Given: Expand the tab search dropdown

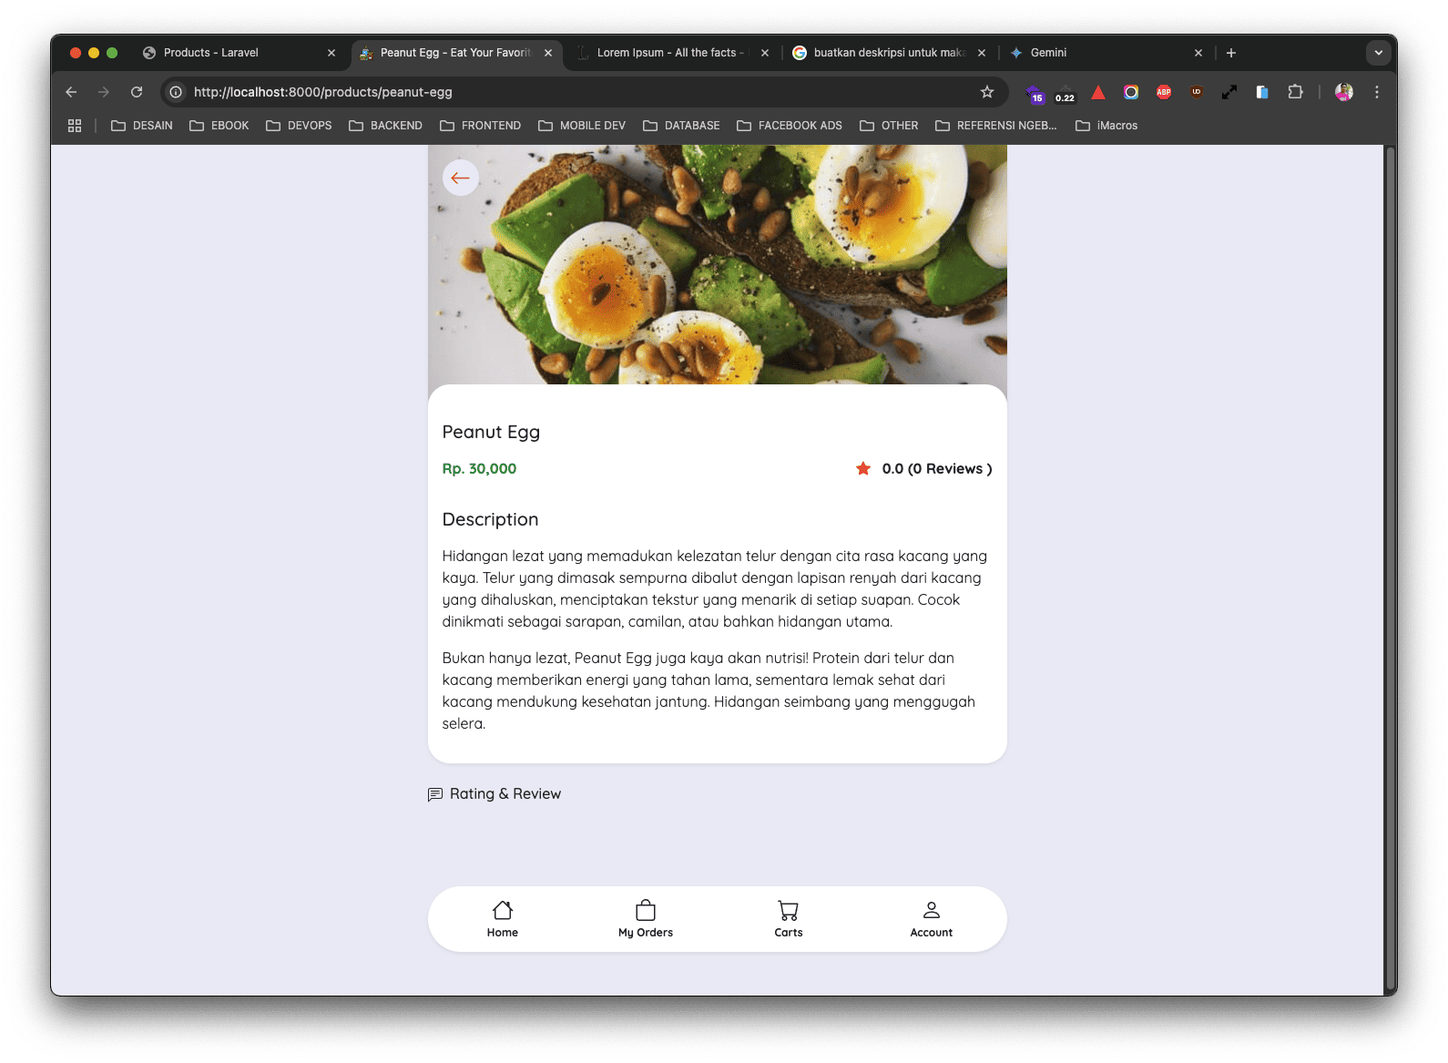Looking at the screenshot, I should (1378, 53).
